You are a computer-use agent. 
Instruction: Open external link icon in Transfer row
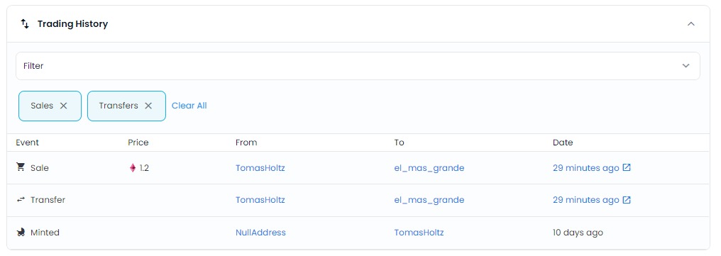point(627,199)
